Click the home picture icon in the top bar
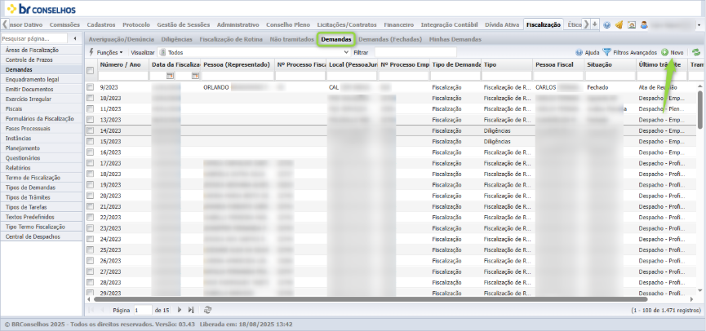 pos(631,24)
